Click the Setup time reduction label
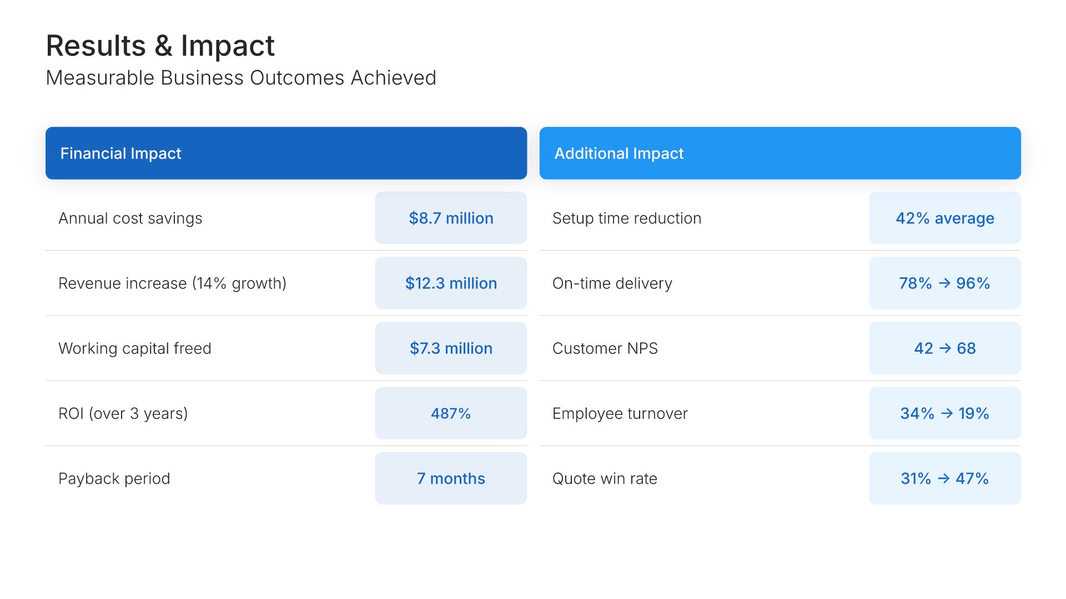Screen dimensions: 1066x599 [x=627, y=219]
